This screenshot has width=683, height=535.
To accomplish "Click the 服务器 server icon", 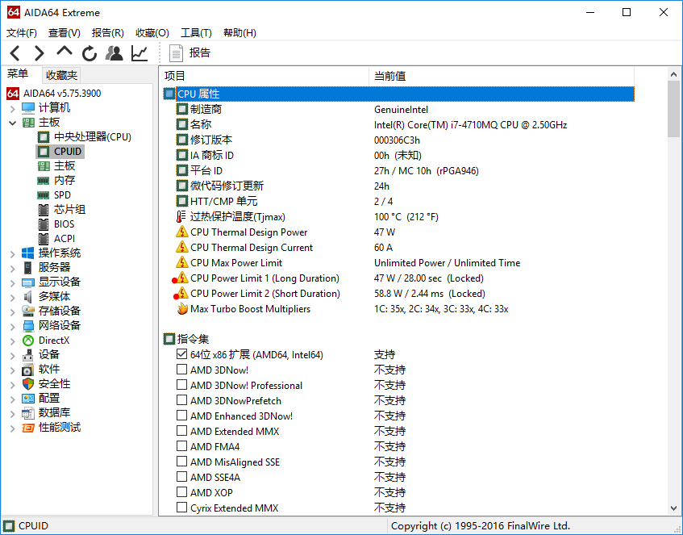I will tap(28, 267).
